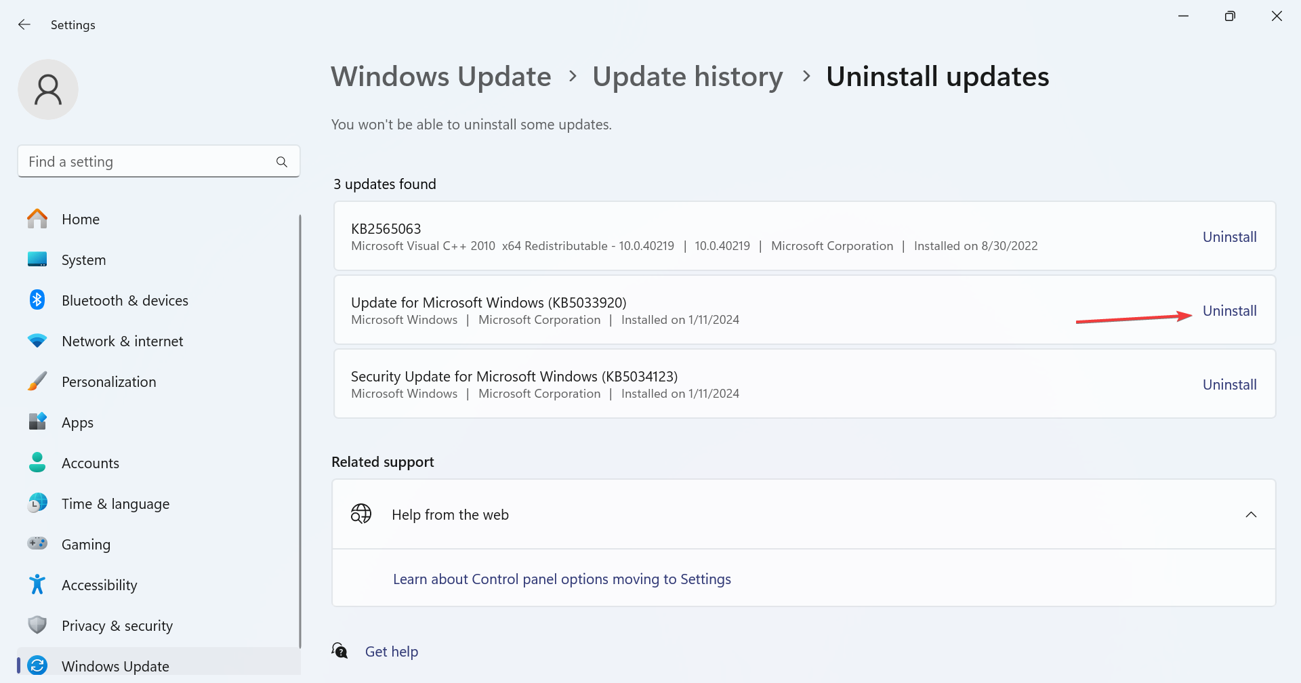Uninstall update KB5033920
The image size is (1301, 683).
[1229, 310]
